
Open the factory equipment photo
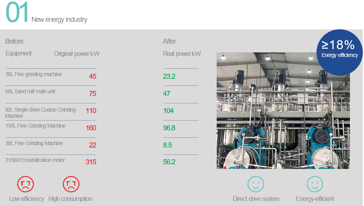point(283,111)
